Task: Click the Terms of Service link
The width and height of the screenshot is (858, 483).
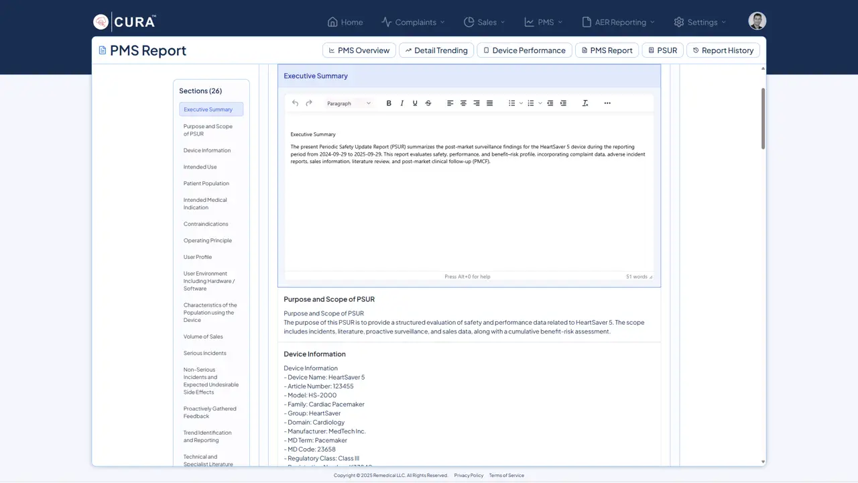Action: [x=506, y=476]
